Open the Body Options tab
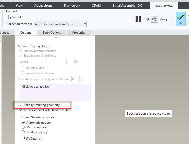 point(52,33)
